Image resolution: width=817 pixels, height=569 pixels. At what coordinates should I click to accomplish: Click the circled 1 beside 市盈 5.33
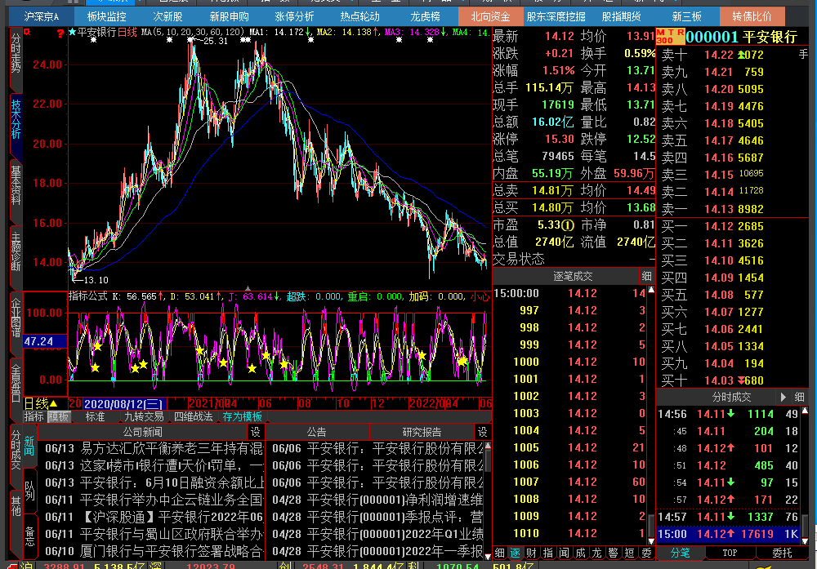point(568,224)
